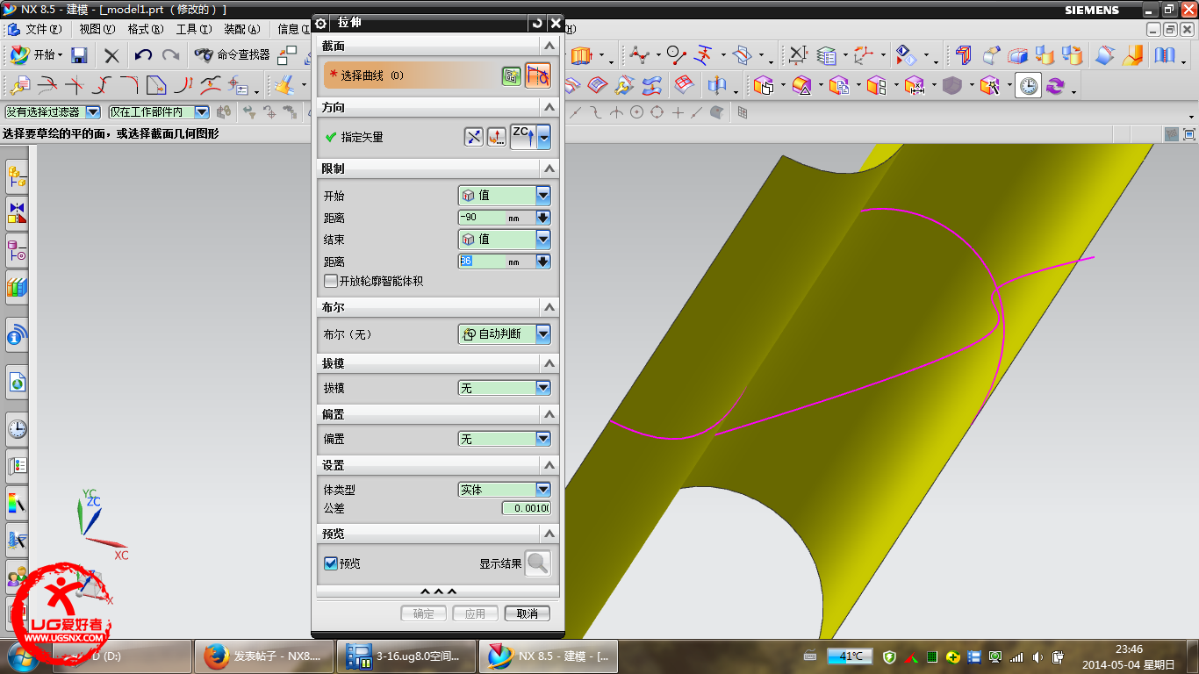Image resolution: width=1199 pixels, height=674 pixels.
Task: Open the 开始 start menu button
Action: [x=36, y=54]
